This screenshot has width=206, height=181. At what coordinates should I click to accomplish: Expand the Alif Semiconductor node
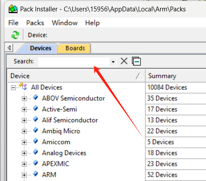[x=24, y=121]
